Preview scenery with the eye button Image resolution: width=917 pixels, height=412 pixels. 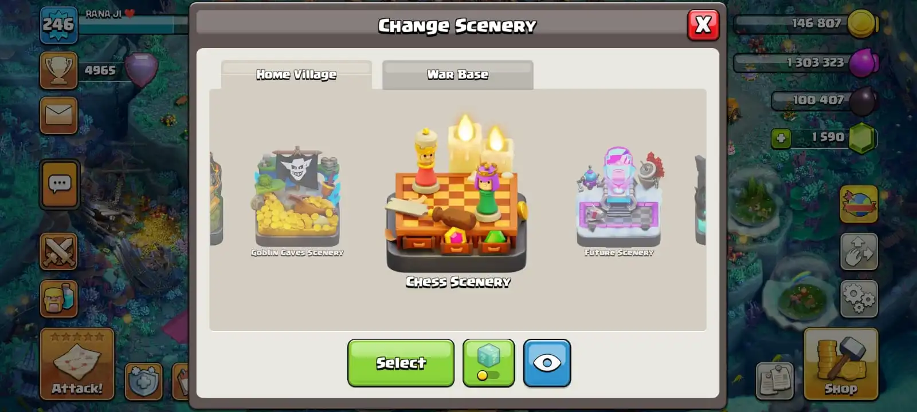point(547,363)
